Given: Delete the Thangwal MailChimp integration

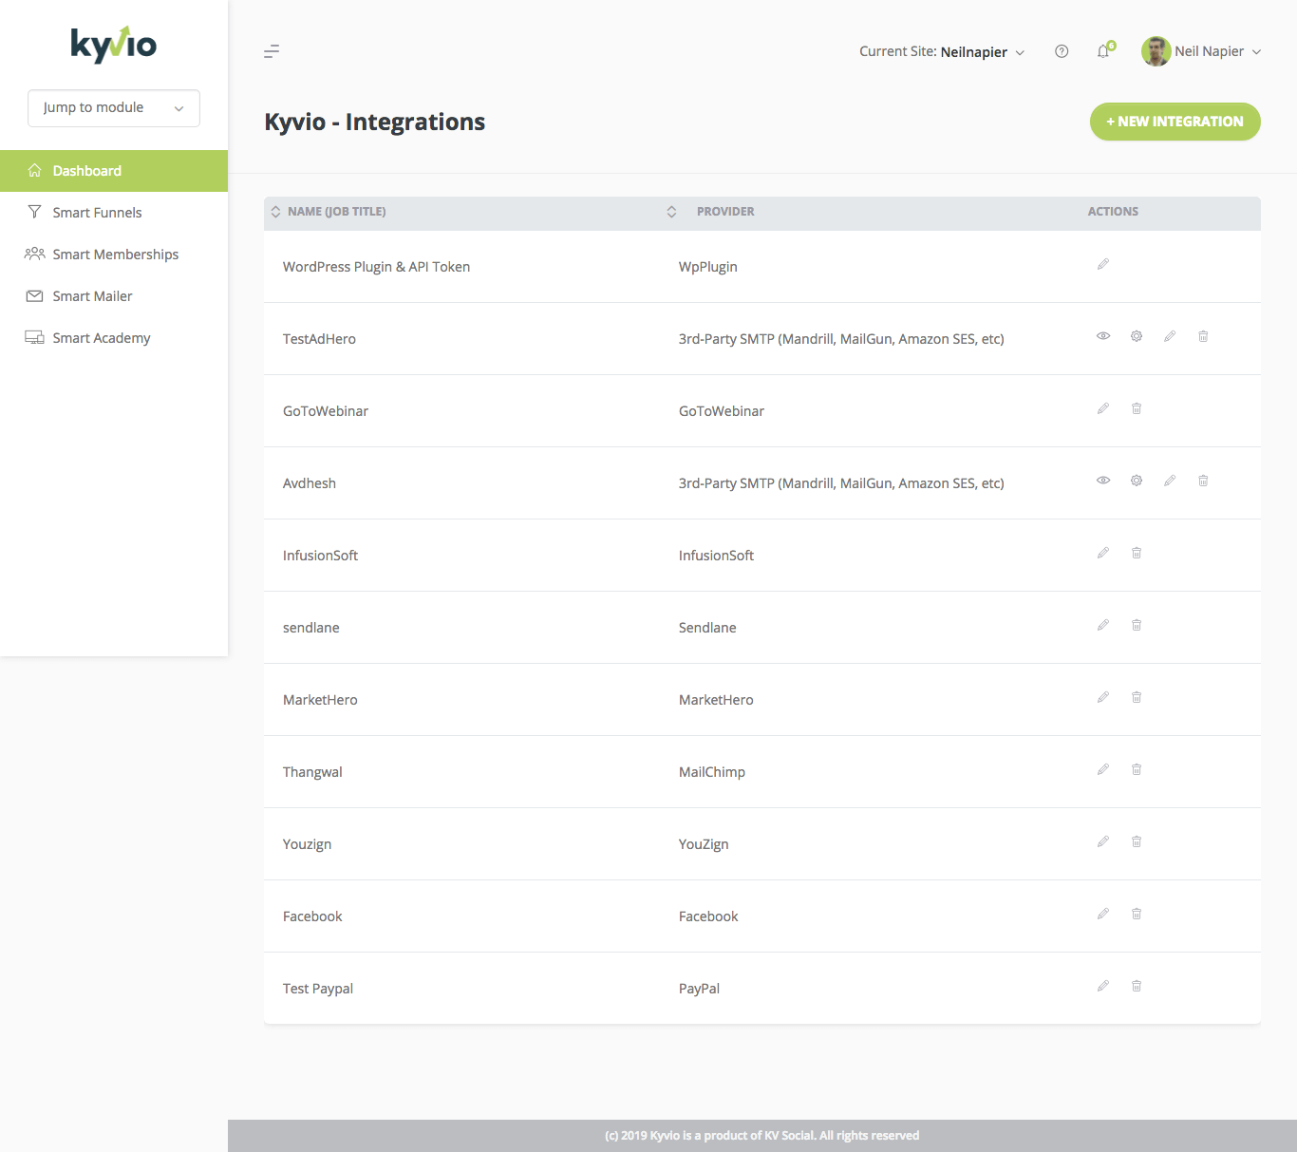Looking at the screenshot, I should click(x=1137, y=769).
